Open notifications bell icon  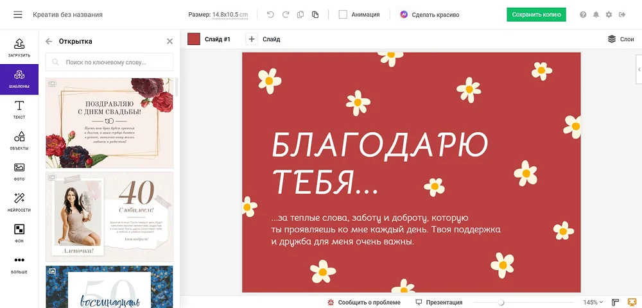(596, 15)
